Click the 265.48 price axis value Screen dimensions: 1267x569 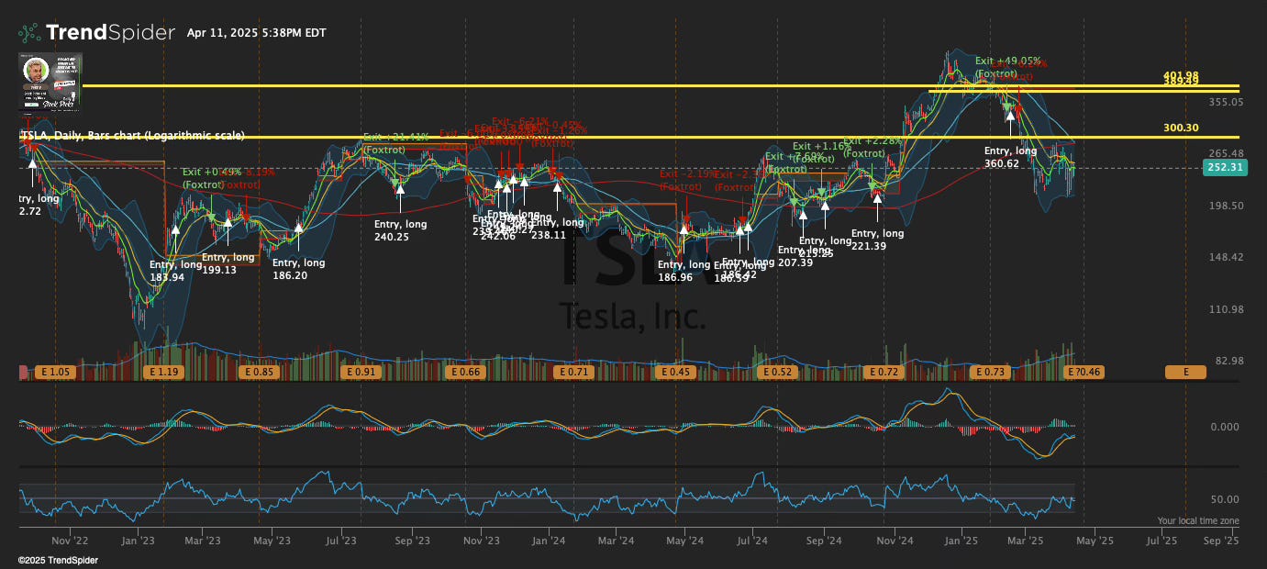(x=1225, y=153)
